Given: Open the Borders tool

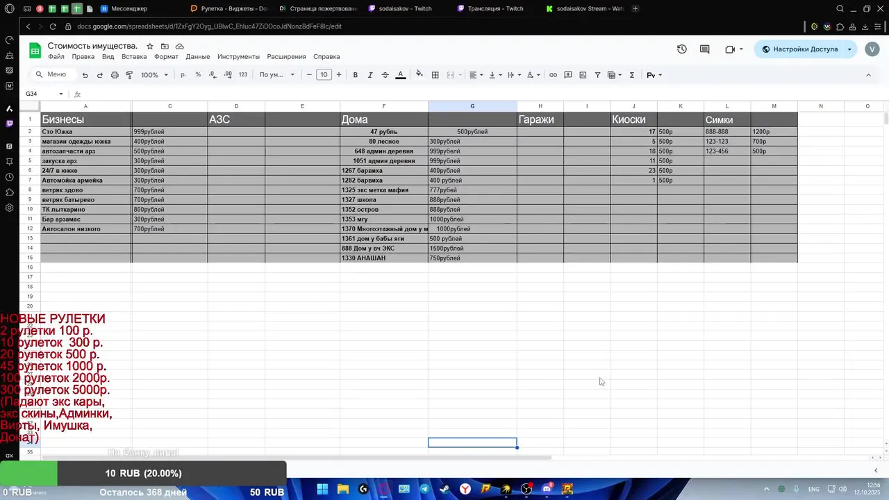Looking at the screenshot, I should coord(435,75).
